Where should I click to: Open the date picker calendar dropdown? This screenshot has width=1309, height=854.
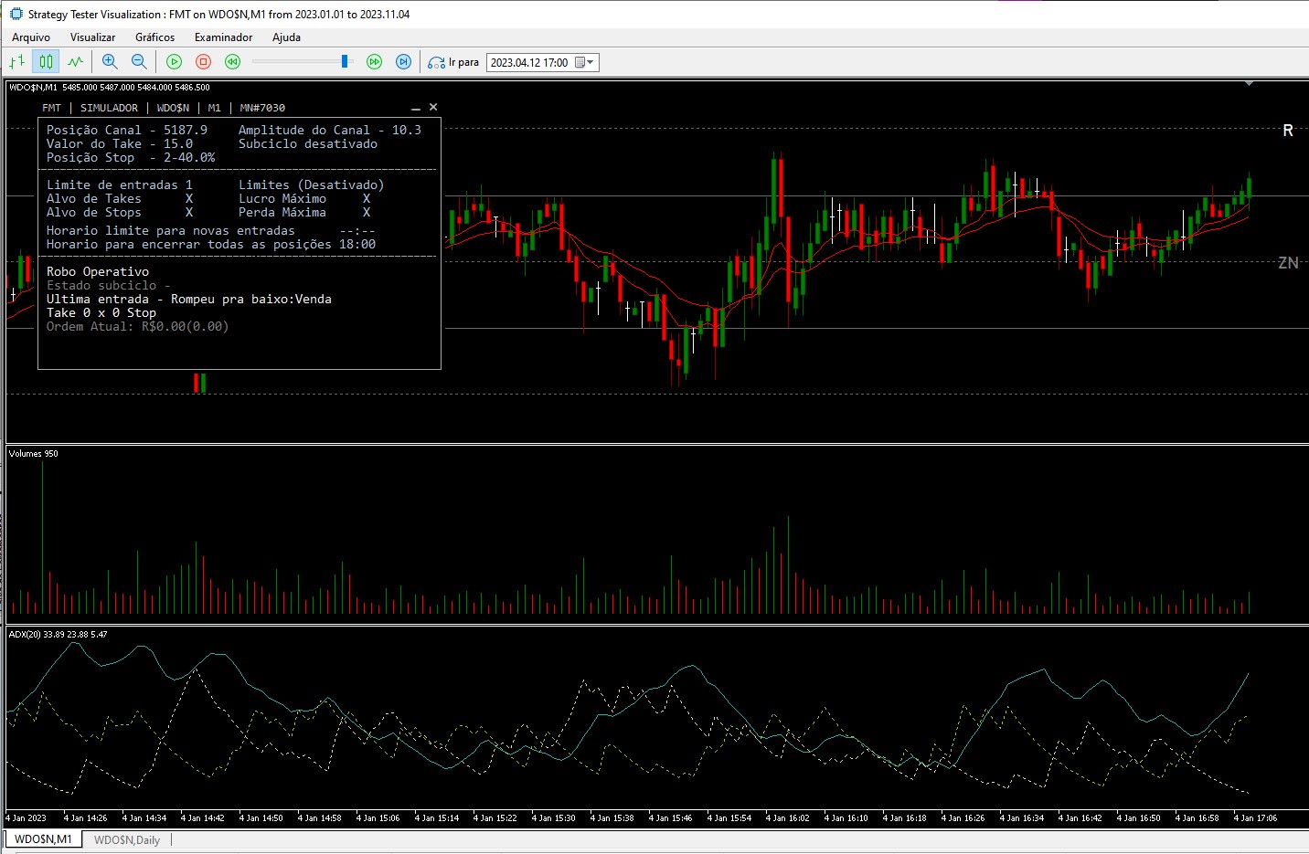tap(584, 62)
